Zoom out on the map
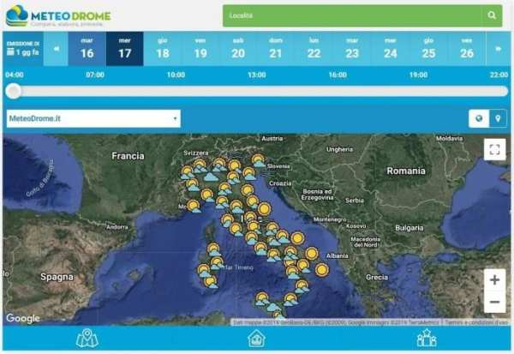This screenshot has width=514, height=354. (x=494, y=302)
